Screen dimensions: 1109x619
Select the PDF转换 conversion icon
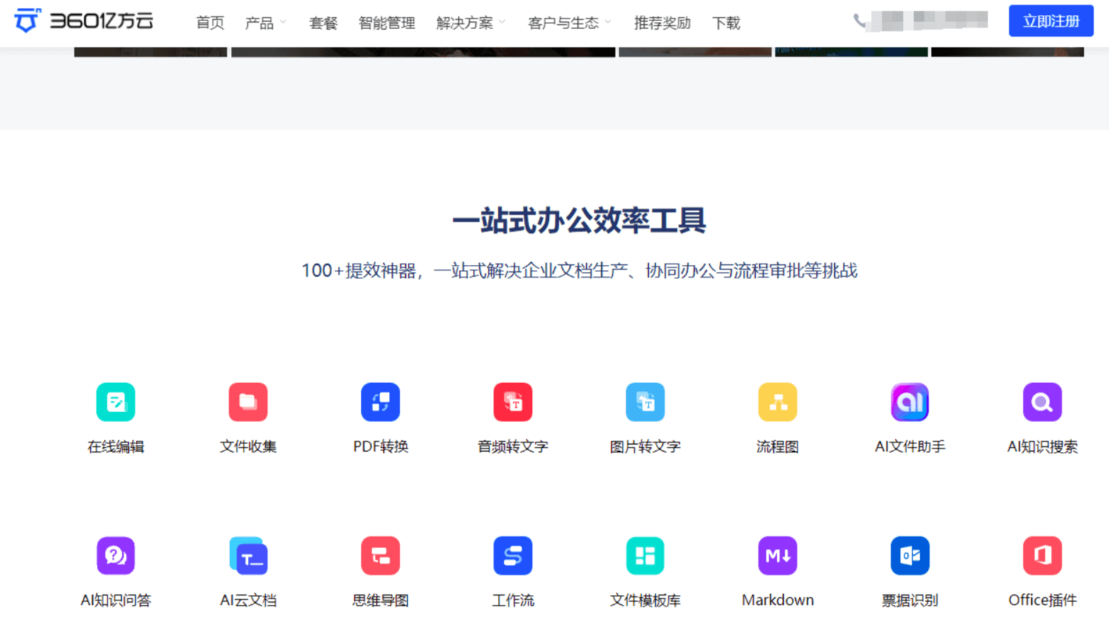click(380, 402)
